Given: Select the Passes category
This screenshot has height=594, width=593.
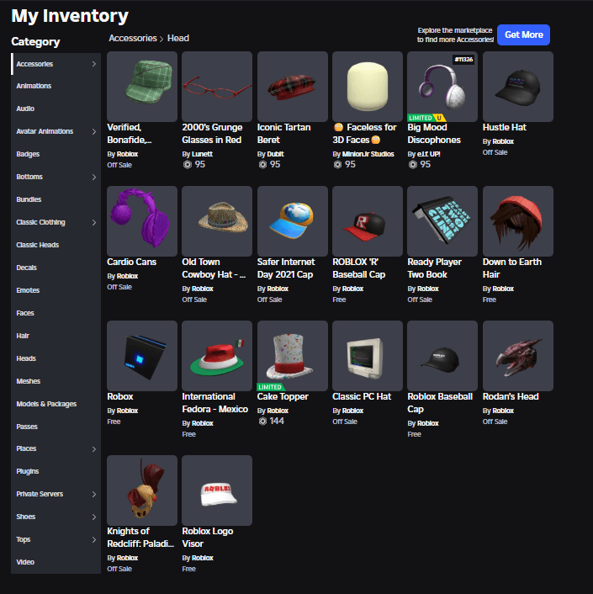Looking at the screenshot, I should 56,427.
